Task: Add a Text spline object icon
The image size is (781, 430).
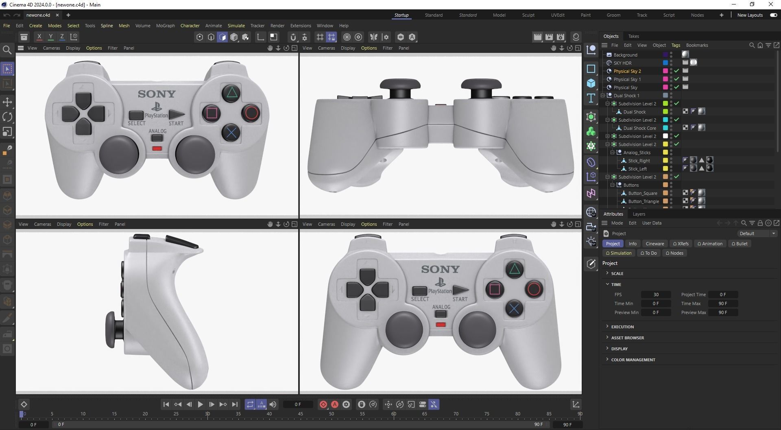Action: tap(591, 98)
